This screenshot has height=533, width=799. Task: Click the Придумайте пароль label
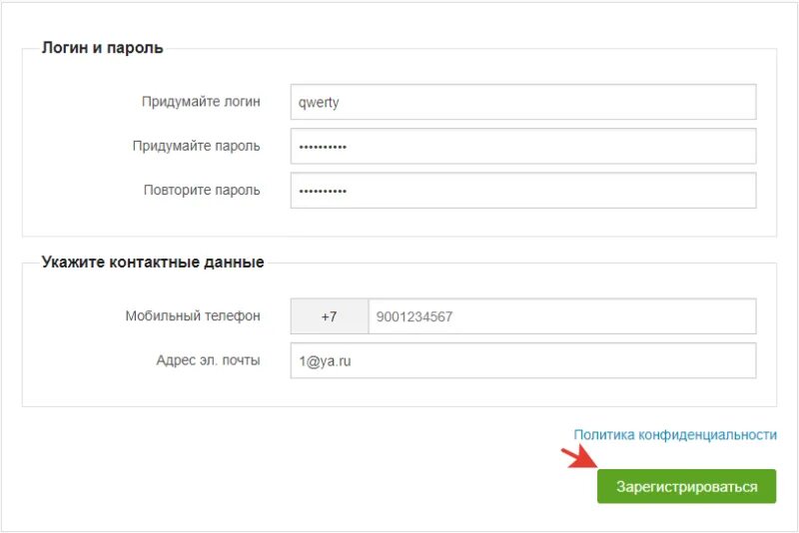196,146
